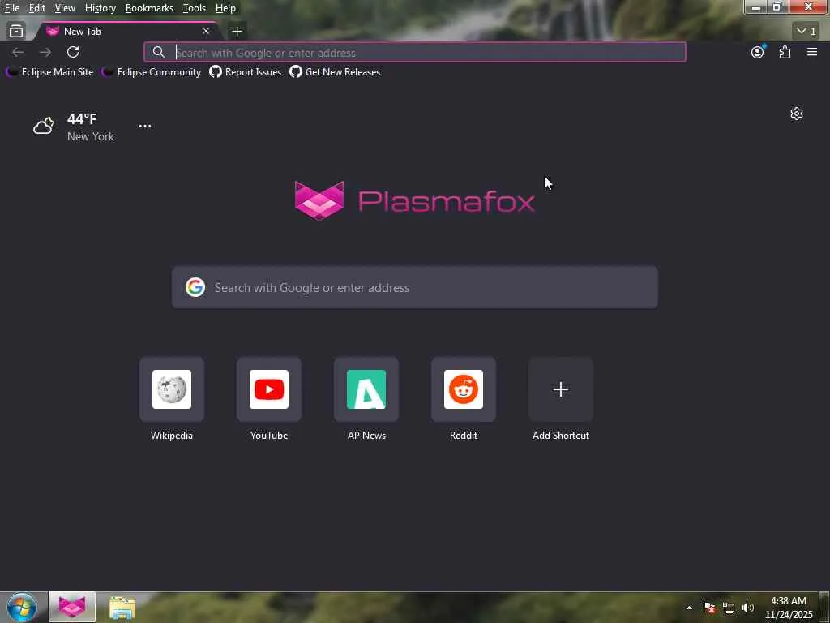Image resolution: width=830 pixels, height=623 pixels.
Task: Open Get New Releases bookmark
Action: coord(335,72)
